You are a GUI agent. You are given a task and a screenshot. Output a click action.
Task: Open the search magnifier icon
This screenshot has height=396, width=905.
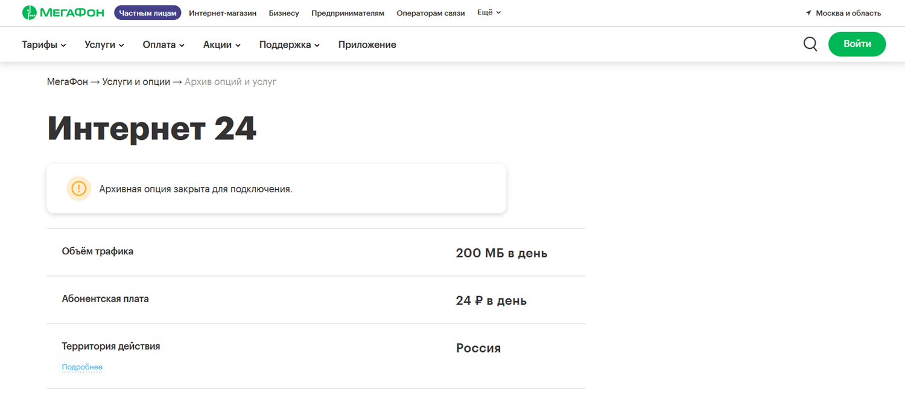tap(810, 44)
